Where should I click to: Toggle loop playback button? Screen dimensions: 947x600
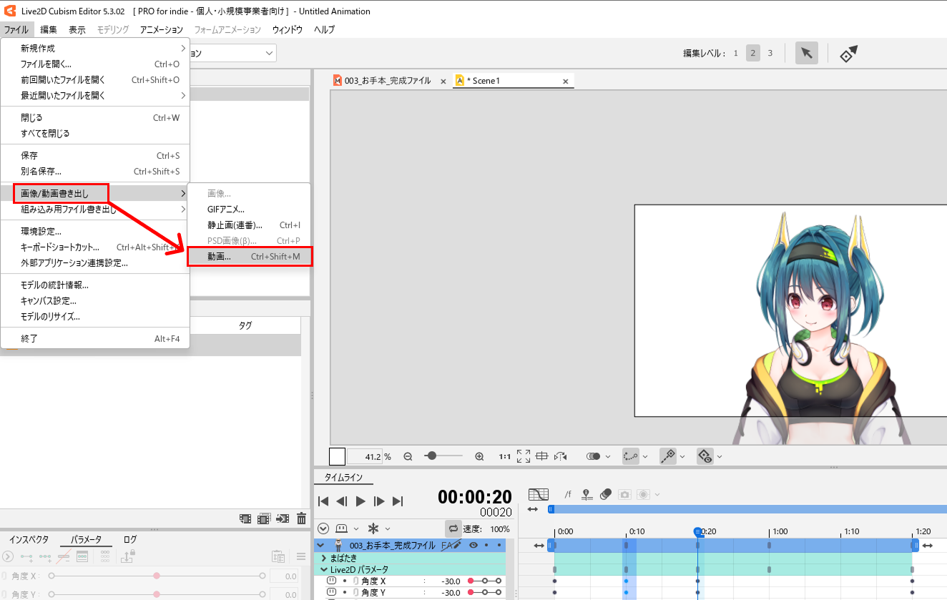tap(453, 528)
